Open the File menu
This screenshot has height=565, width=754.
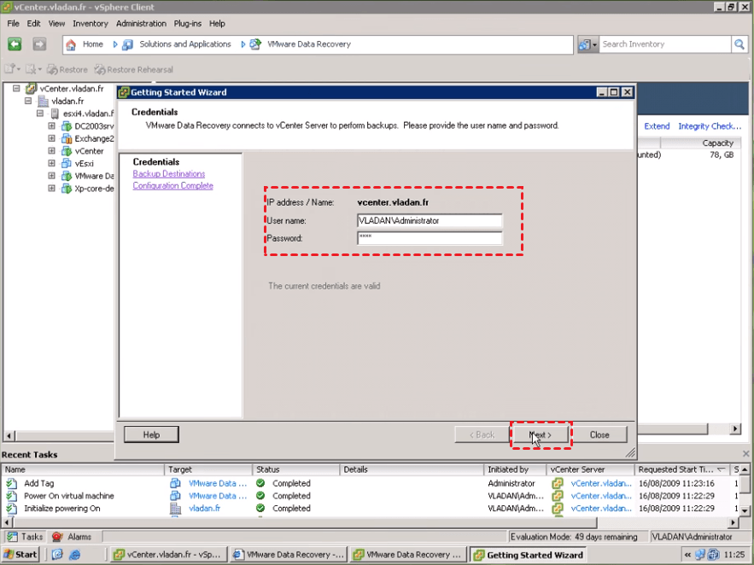click(x=13, y=24)
